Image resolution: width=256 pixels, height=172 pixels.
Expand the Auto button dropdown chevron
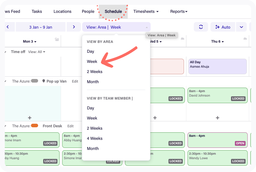241,27
